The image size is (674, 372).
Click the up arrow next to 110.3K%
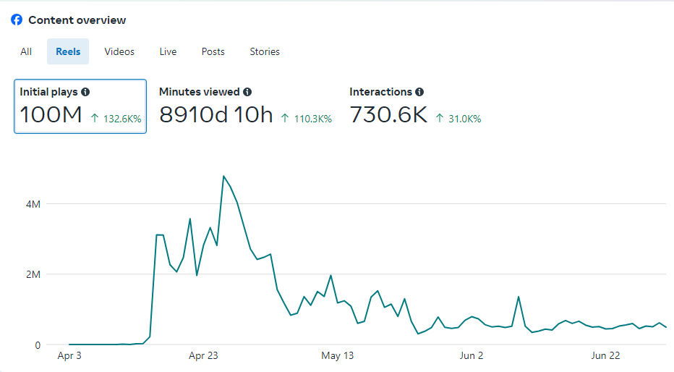(x=285, y=119)
